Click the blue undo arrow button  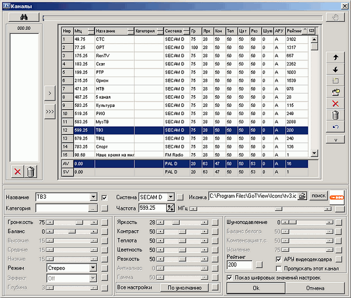coord(335,126)
